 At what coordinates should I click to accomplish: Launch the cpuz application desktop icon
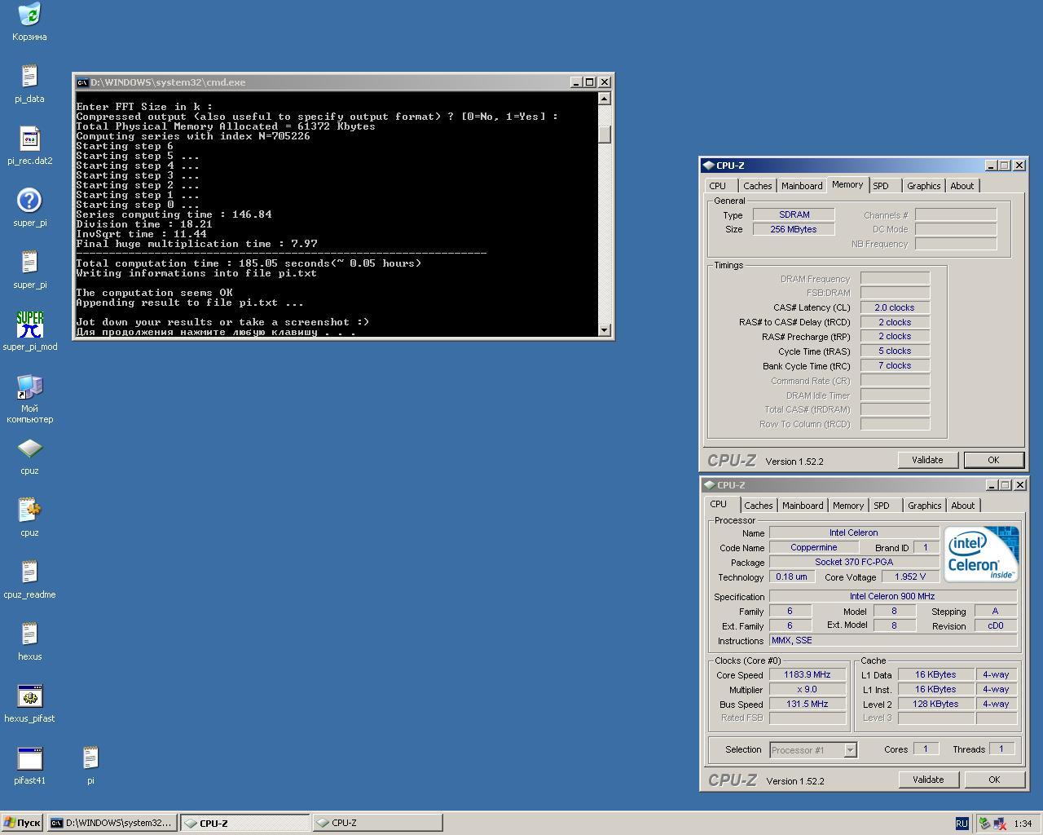click(x=29, y=448)
